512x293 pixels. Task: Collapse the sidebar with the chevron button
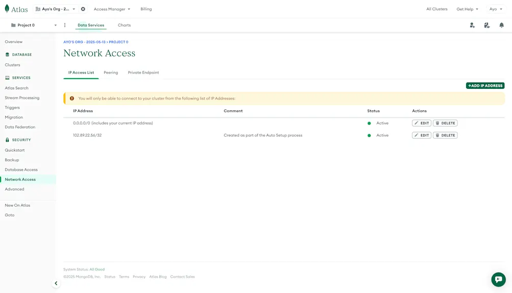tap(56, 283)
